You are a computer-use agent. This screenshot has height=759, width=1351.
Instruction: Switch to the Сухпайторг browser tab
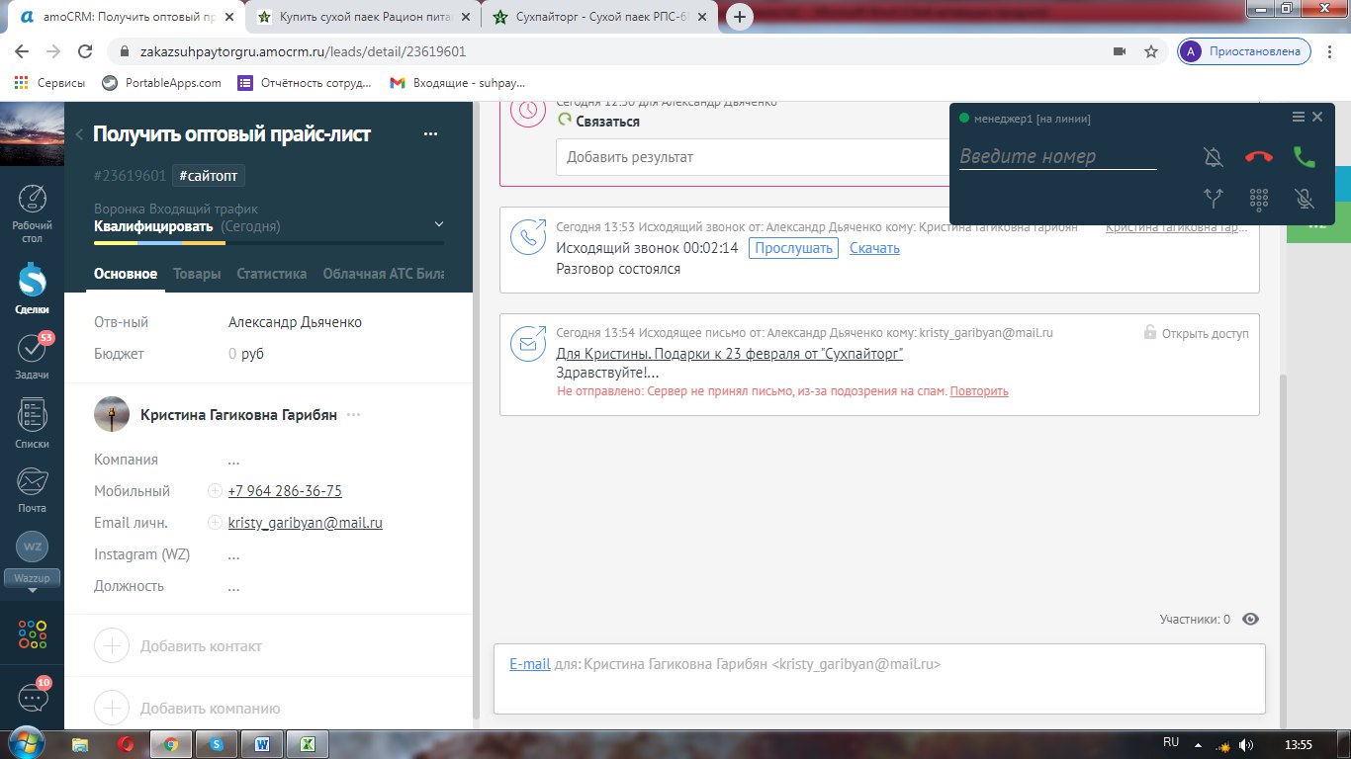(599, 17)
